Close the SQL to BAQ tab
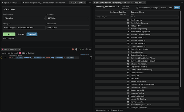184x112 pixels. pyautogui.click(x=84, y=3)
